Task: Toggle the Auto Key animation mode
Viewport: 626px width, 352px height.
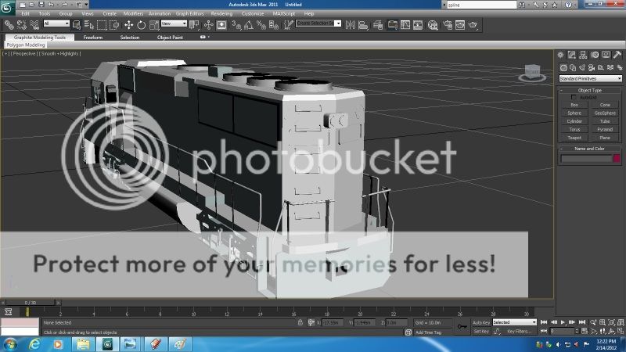Action: [x=480, y=321]
